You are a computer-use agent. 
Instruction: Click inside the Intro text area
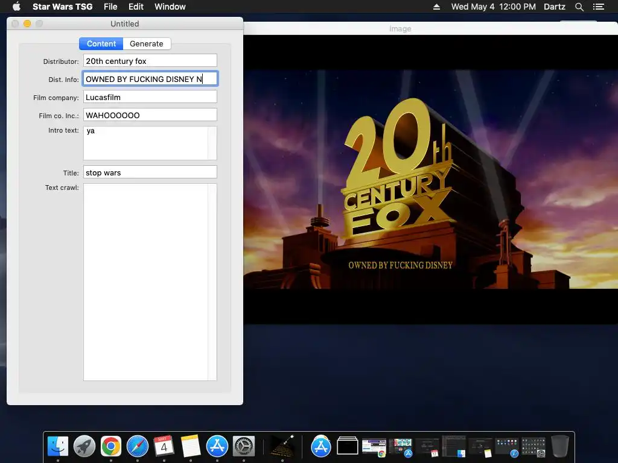click(146, 143)
